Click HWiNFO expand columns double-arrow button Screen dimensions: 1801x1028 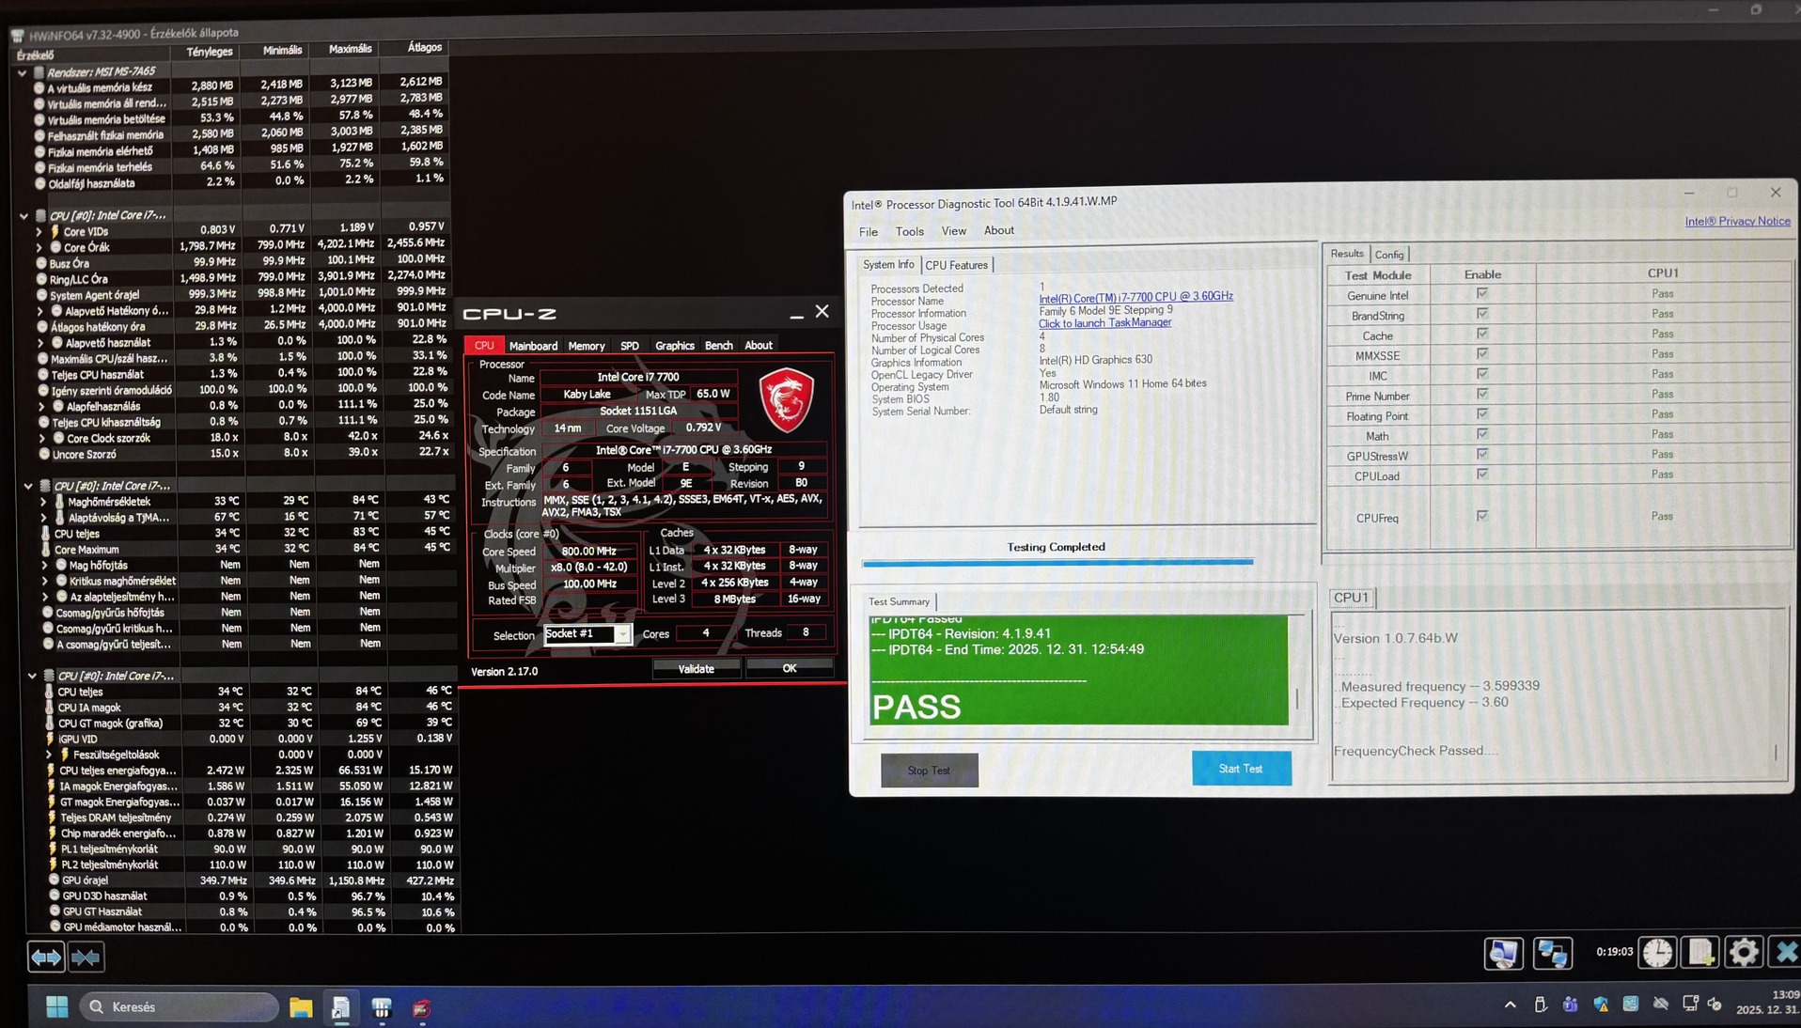coord(46,957)
